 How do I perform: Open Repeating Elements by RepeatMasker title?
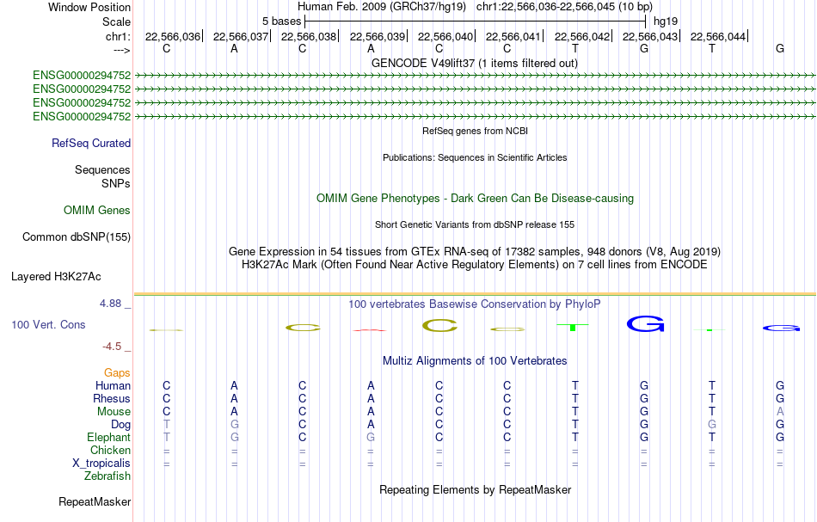(476, 489)
